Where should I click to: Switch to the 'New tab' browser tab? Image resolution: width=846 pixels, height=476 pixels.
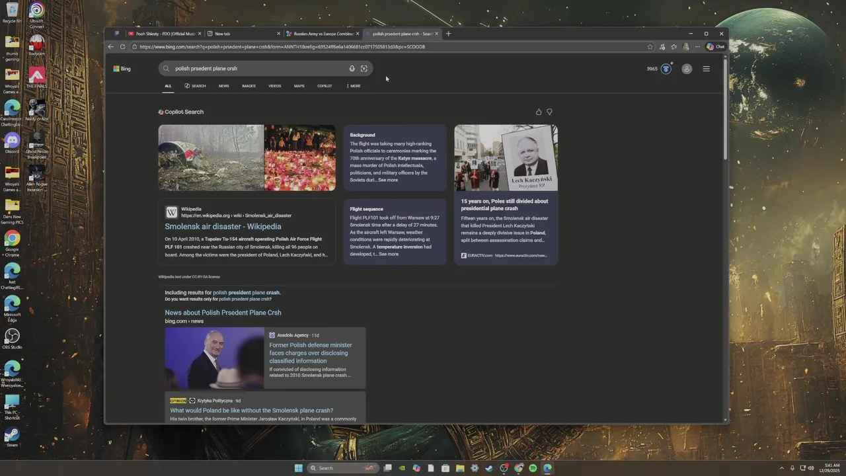pyautogui.click(x=242, y=34)
